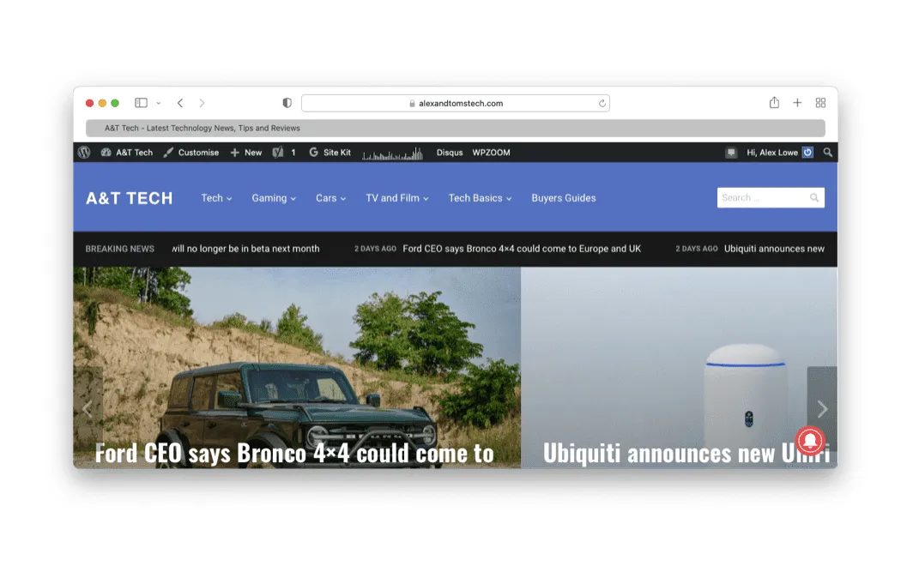Show previous slide with left arrow
Screen dimensions: 913x578
[88, 408]
